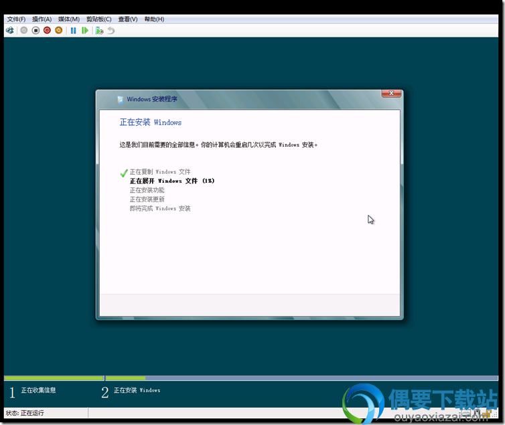Select the 正在复制 Windows 文件 step

tap(160, 172)
